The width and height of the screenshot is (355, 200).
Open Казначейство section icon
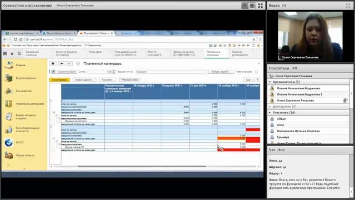click(x=9, y=91)
